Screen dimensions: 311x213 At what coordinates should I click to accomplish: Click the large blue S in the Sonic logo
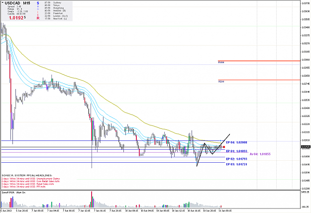coord(38,3)
